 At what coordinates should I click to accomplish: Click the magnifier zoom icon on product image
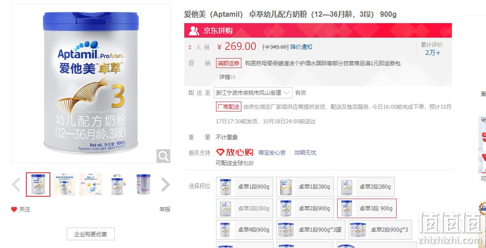click(163, 156)
